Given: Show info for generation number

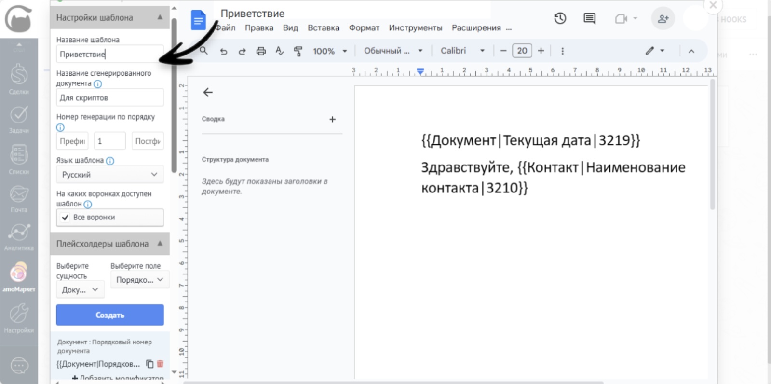Looking at the screenshot, I should 60,128.
